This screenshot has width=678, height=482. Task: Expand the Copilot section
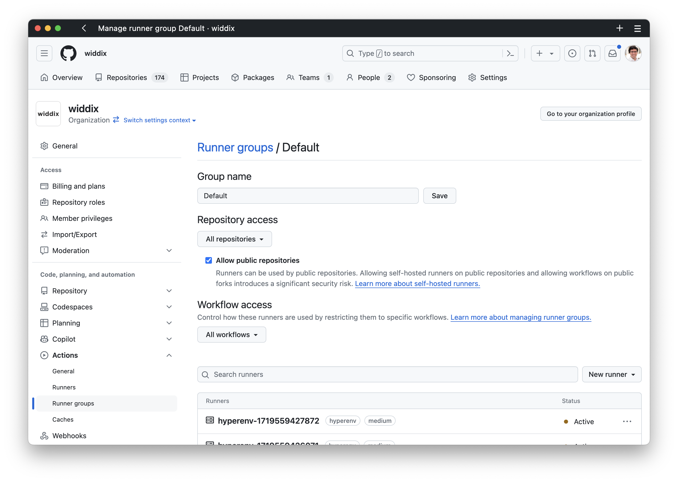(x=169, y=339)
